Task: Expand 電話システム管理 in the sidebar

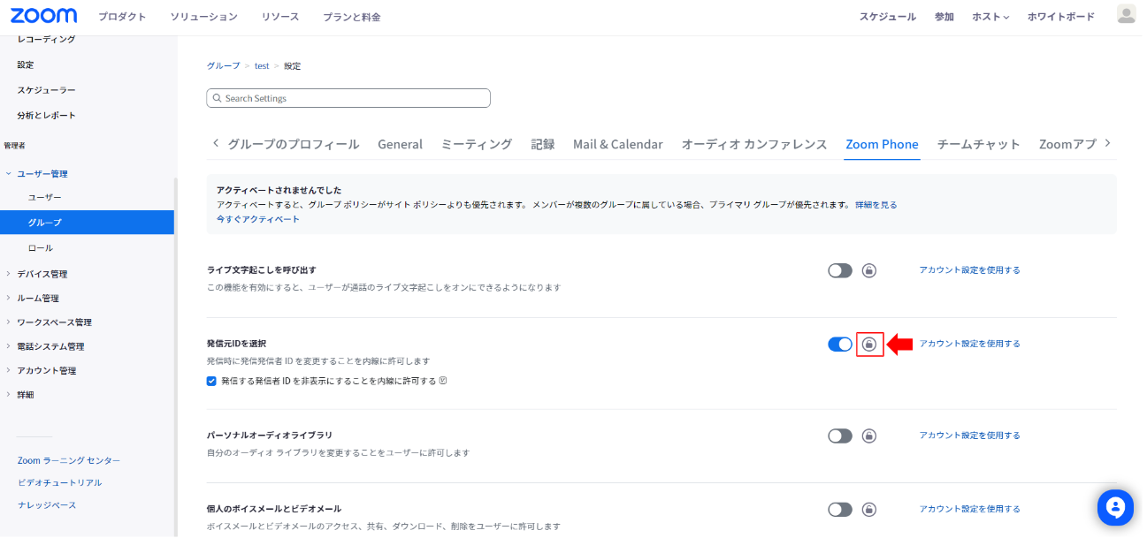Action: 50,346
